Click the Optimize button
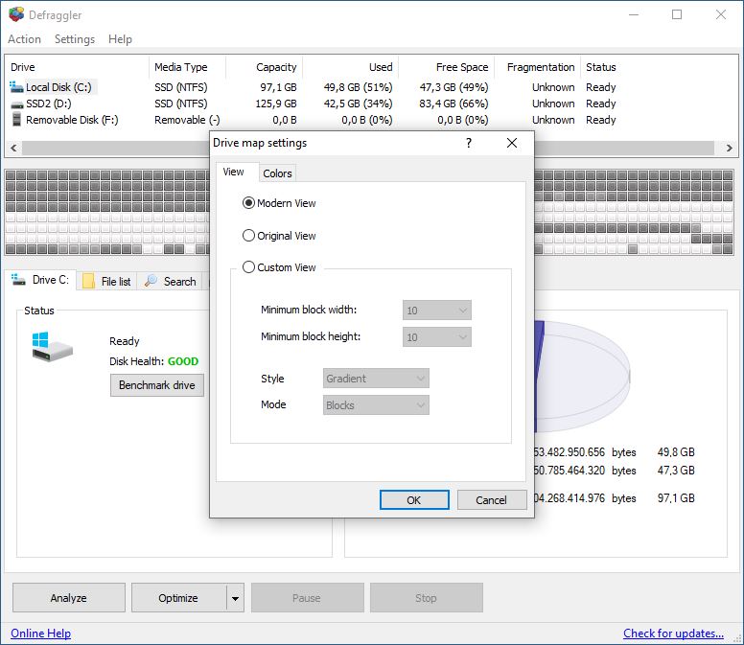Image resolution: width=744 pixels, height=645 pixels. coord(179,598)
